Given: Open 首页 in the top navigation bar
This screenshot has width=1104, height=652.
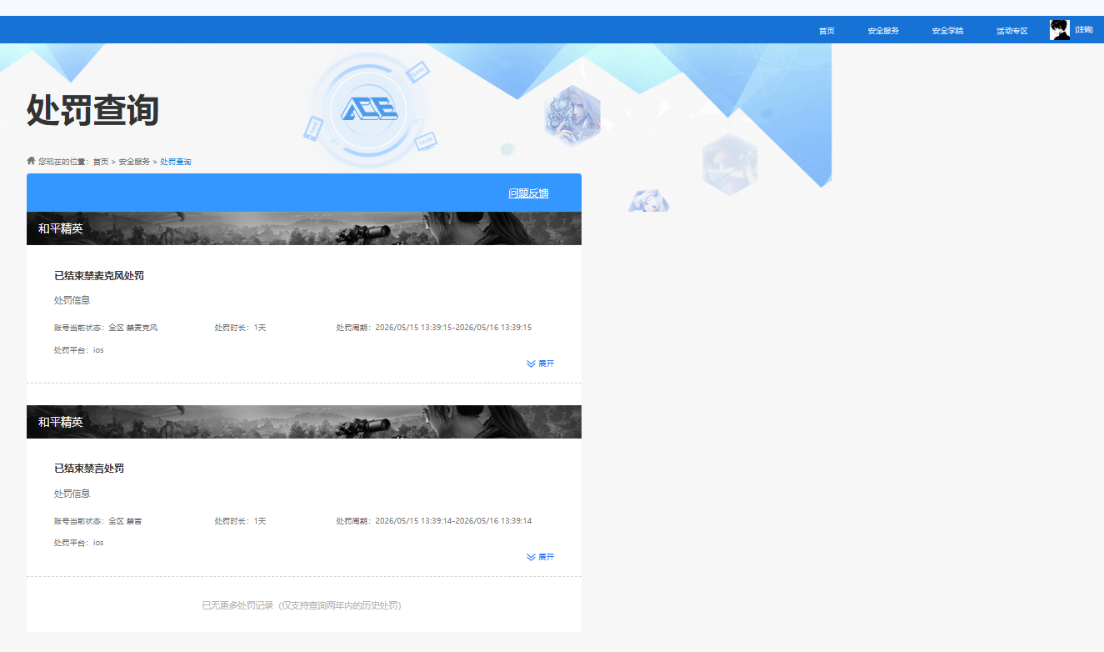Looking at the screenshot, I should click(827, 31).
